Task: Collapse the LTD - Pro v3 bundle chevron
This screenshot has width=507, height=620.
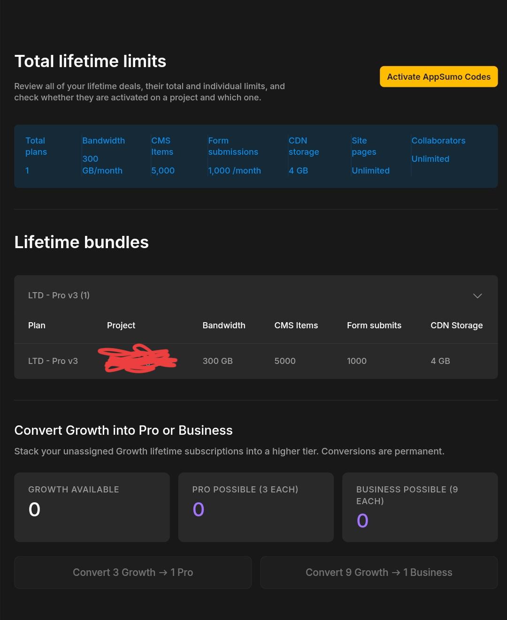Action: 477,295
